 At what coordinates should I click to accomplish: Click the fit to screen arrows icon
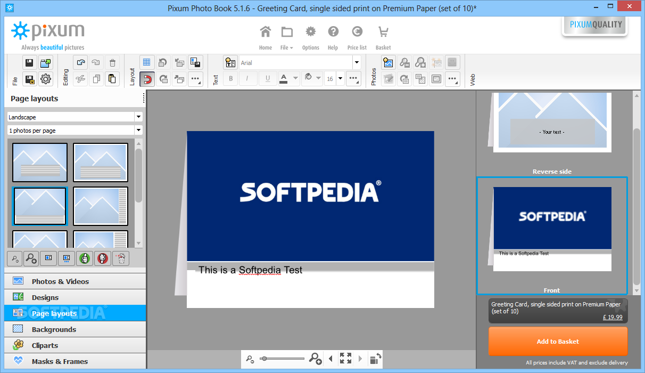click(x=345, y=359)
